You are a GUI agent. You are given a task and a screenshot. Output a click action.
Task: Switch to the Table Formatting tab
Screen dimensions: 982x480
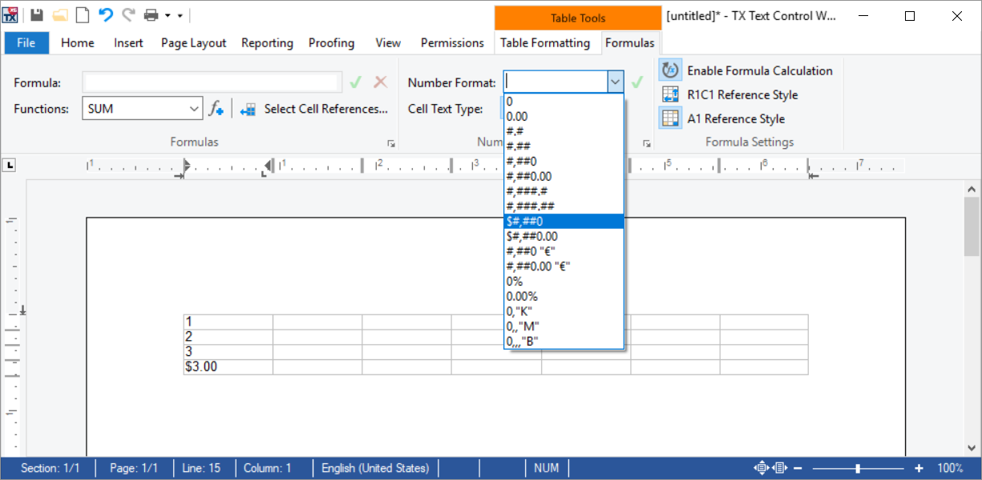click(x=545, y=43)
